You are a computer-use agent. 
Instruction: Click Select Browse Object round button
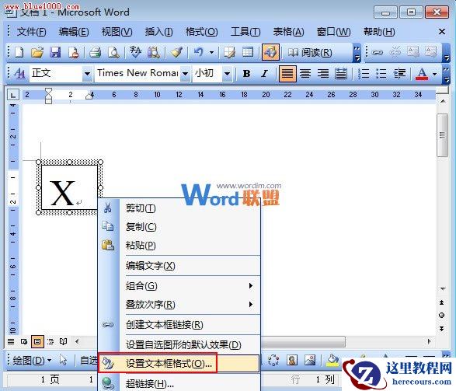[442, 316]
